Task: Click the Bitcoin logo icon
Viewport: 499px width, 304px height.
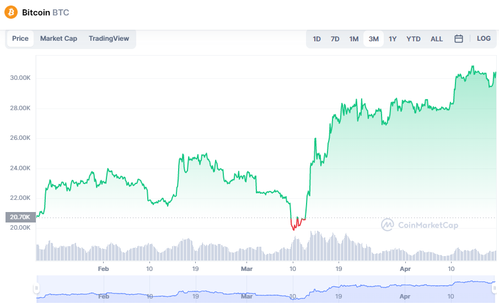Action: click(11, 13)
